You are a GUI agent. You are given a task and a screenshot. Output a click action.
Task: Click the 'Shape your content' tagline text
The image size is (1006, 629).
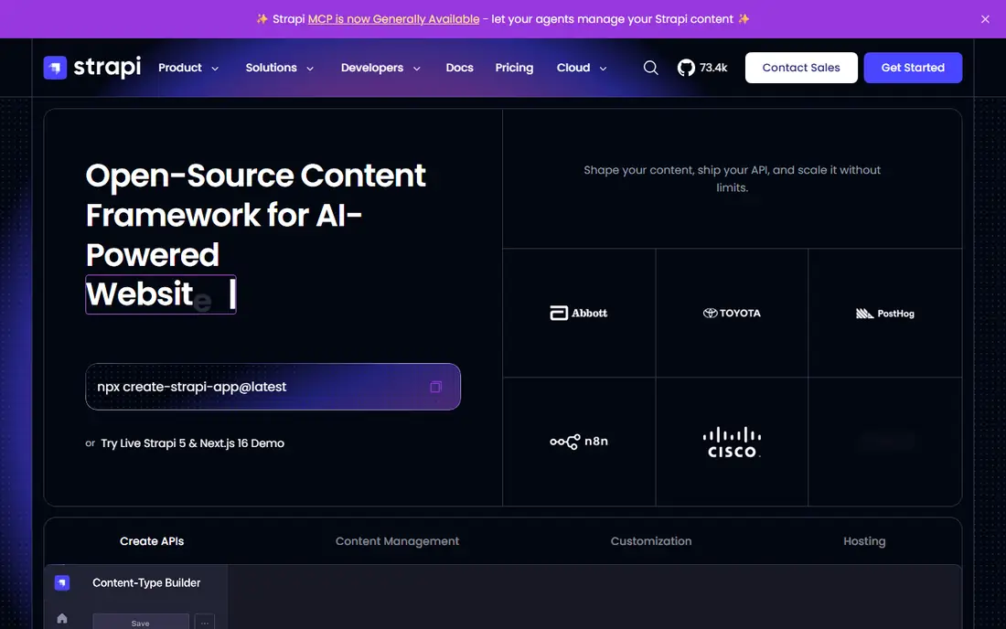click(732, 179)
